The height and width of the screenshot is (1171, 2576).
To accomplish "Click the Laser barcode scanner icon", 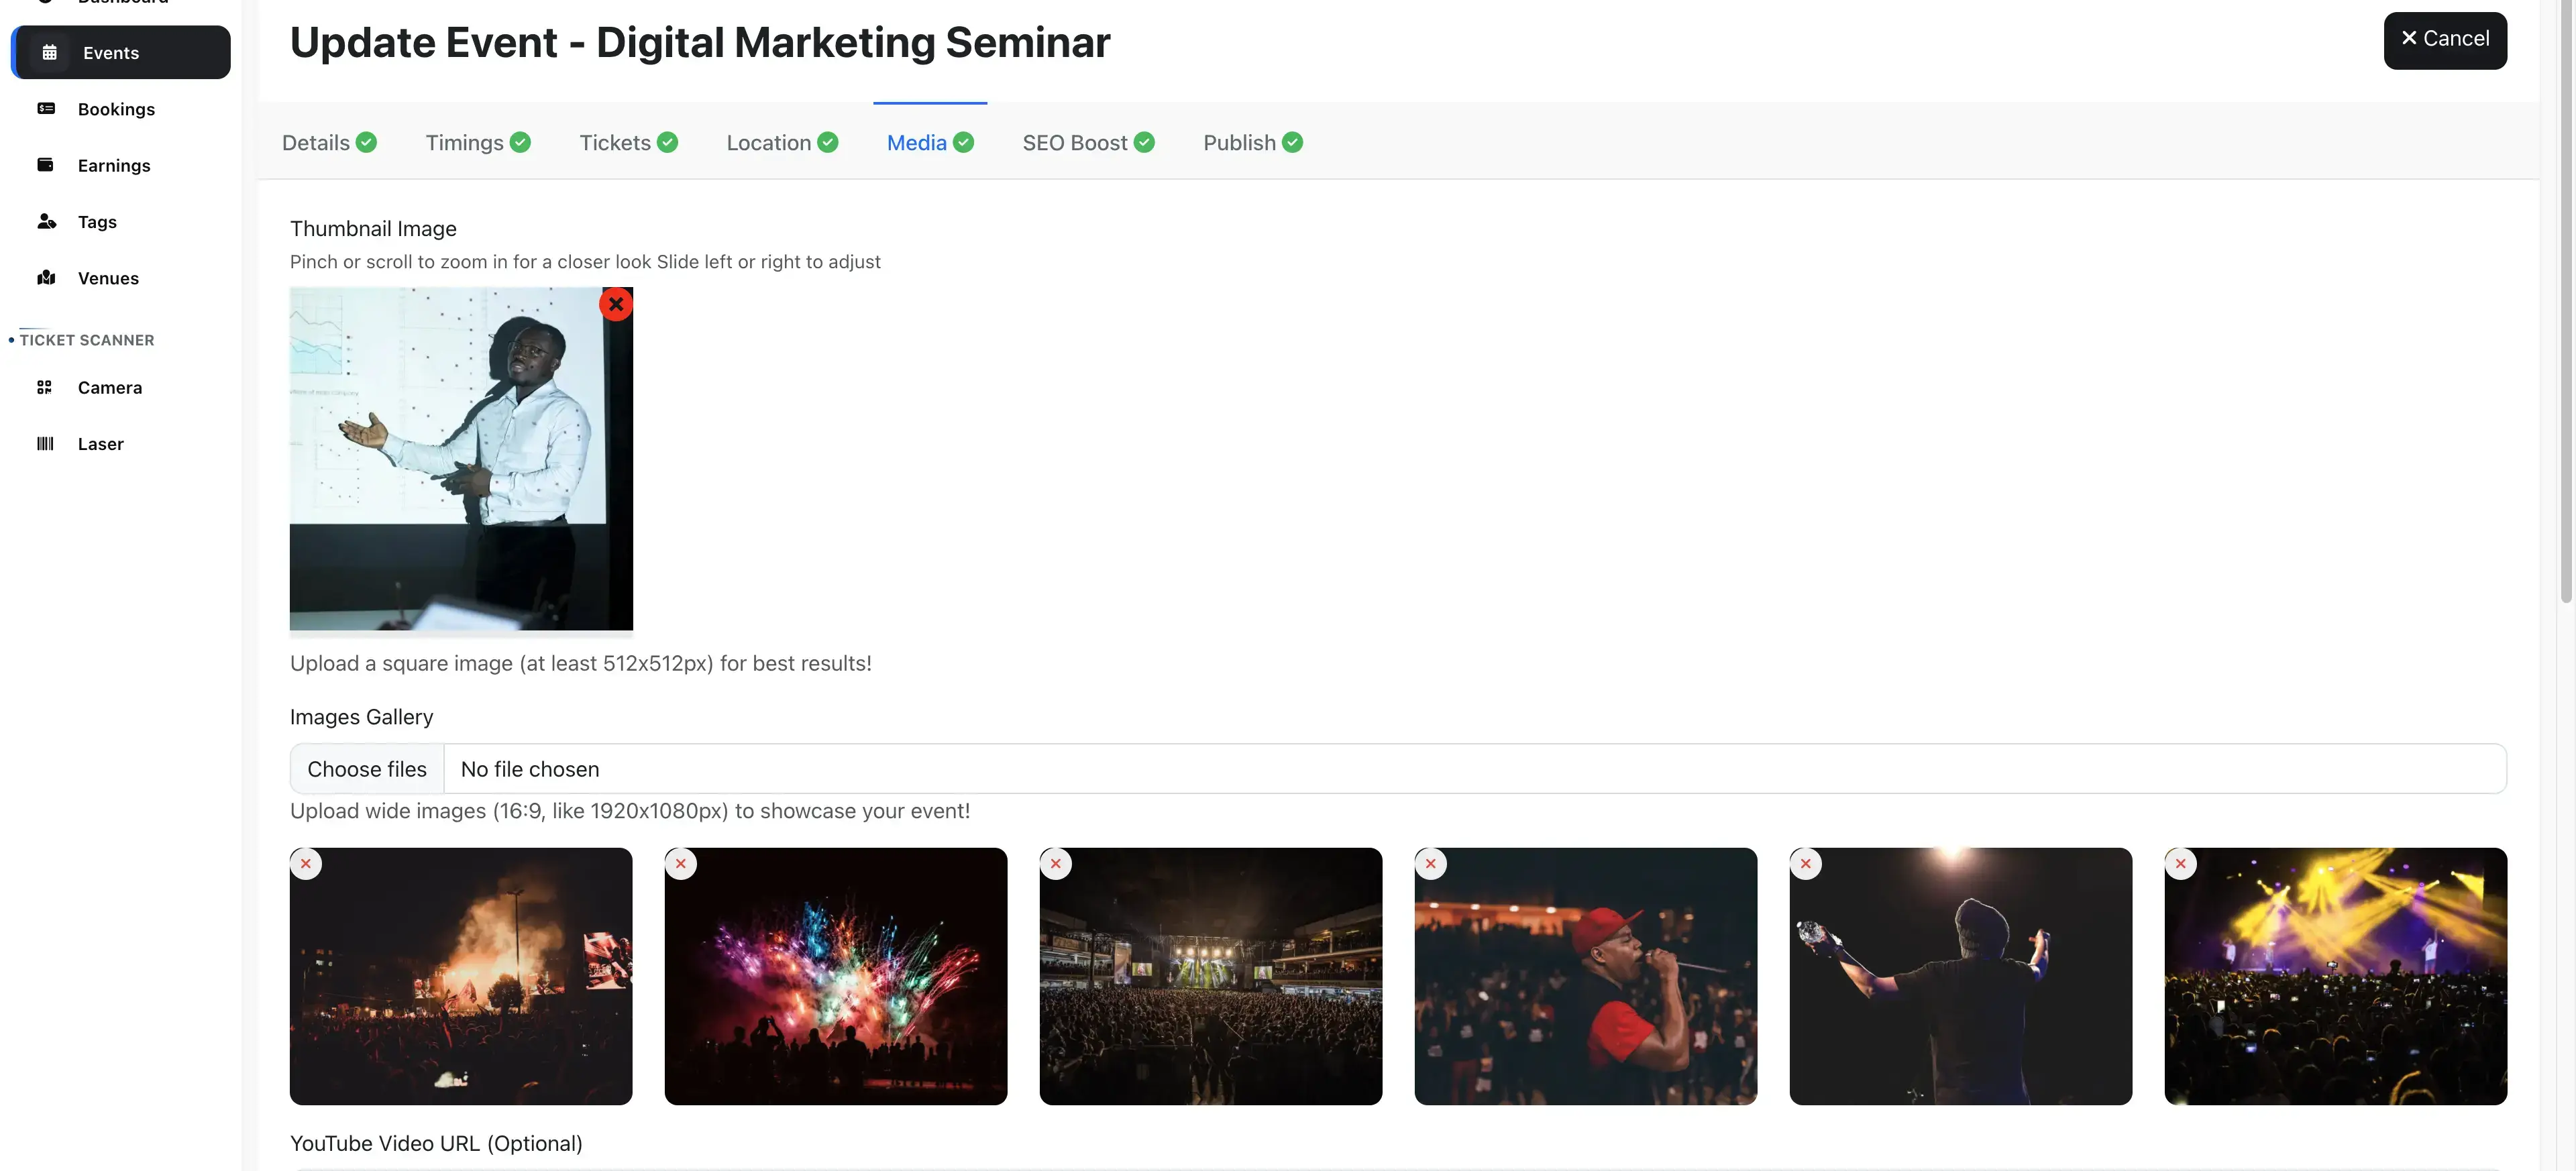I will [45, 443].
